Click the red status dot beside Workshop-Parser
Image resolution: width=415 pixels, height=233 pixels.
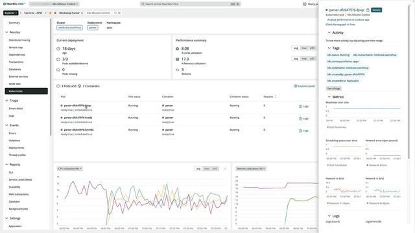point(55,13)
